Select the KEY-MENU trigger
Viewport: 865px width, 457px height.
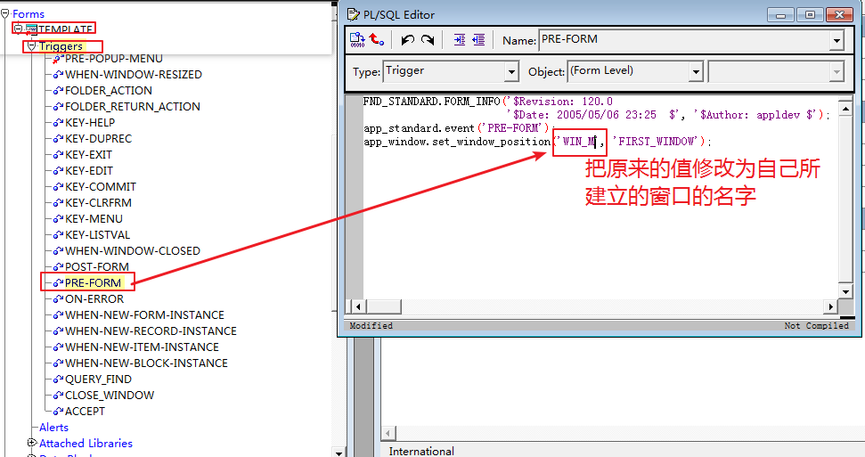[x=94, y=218]
